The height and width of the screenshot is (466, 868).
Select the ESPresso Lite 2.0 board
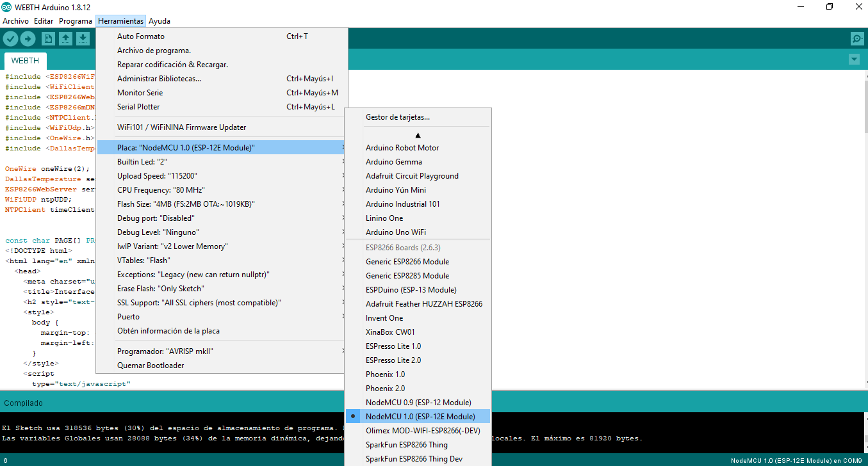click(x=418, y=360)
